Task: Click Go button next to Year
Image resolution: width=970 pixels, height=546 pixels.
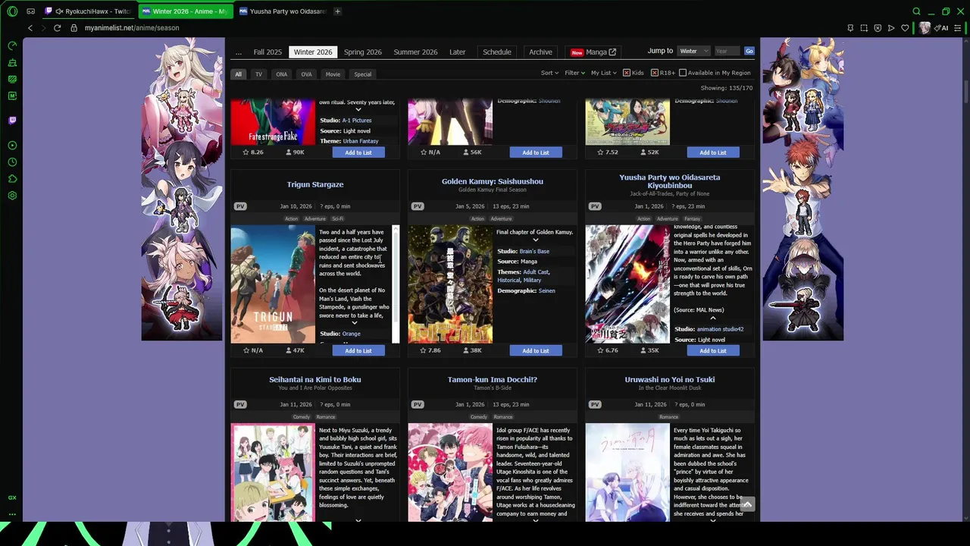Action: coord(749,51)
